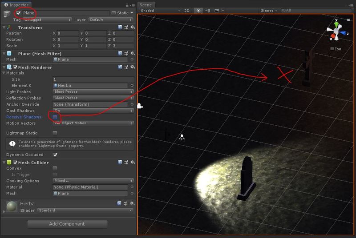Toggle the Static checkbox

coord(113,13)
